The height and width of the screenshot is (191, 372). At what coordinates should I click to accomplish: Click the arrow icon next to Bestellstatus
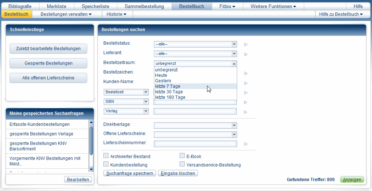(x=246, y=45)
